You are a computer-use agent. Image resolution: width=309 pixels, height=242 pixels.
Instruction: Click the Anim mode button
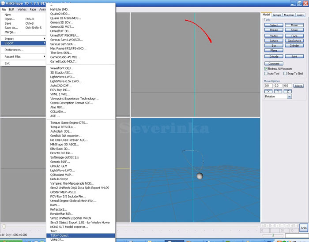303,228
